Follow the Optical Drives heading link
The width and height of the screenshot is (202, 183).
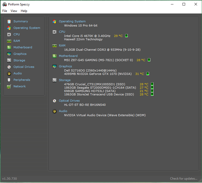(69, 101)
